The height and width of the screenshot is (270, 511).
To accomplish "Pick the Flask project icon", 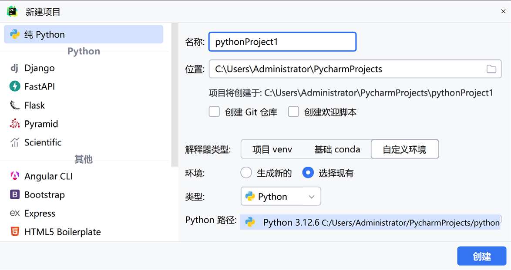I will pos(15,105).
